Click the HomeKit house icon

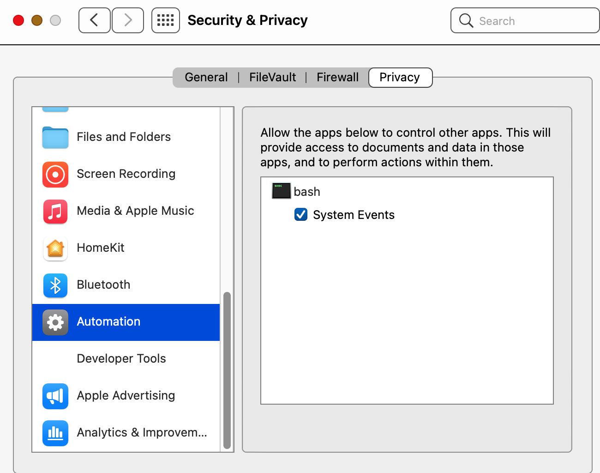pyautogui.click(x=55, y=248)
